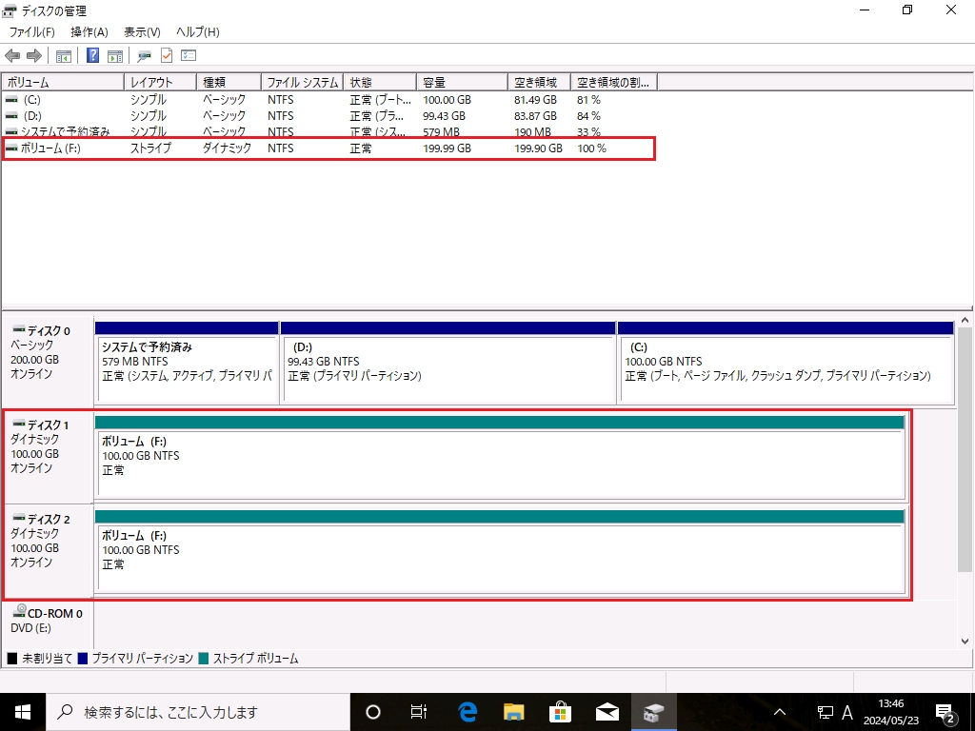Select the ディスク 2 disk label
The width and height of the screenshot is (975, 731).
[x=49, y=551]
